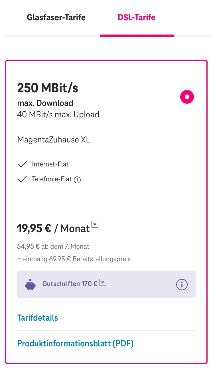
Task: Click the Bereitstellungspreis one-time fee line
Action: tap(74, 259)
